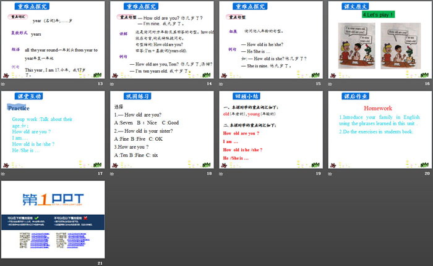The width and height of the screenshot is (433, 266).
Task: Click slide number 19 label
Action: pyautogui.click(x=319, y=173)
